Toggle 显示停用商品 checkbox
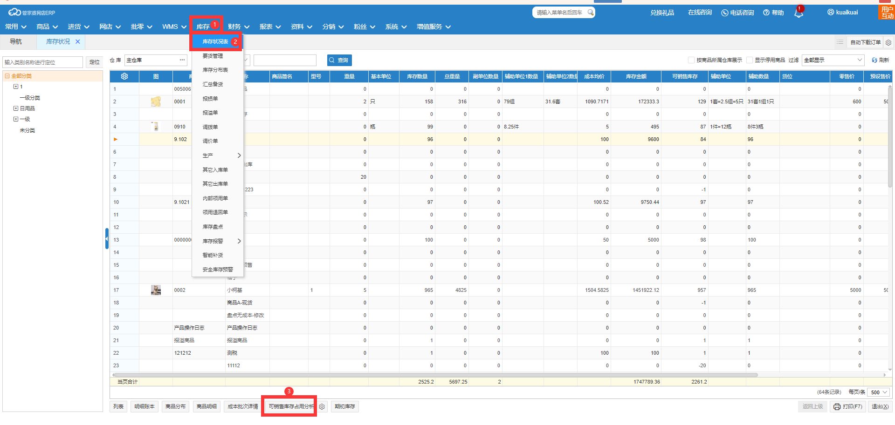 click(750, 60)
